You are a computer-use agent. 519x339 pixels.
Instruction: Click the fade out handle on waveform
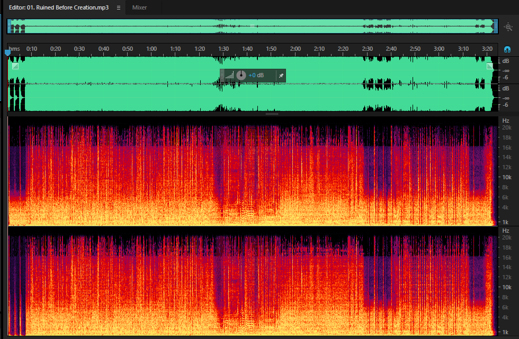pyautogui.click(x=490, y=66)
